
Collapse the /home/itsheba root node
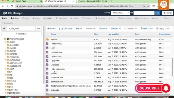click(x=3, y=39)
